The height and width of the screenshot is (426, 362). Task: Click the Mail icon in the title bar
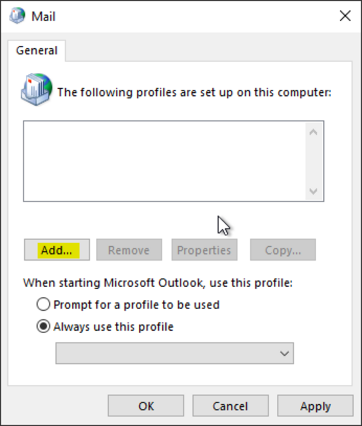[x=17, y=16]
